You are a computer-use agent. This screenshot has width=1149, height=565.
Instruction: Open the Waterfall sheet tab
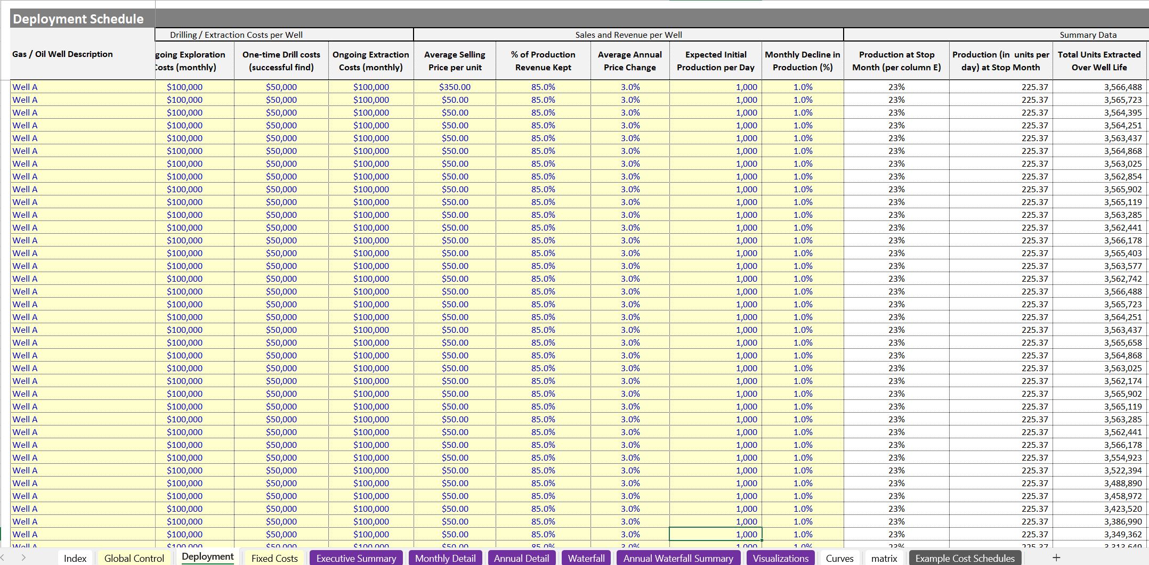(x=586, y=558)
